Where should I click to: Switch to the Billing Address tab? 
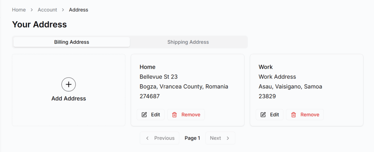tap(72, 42)
